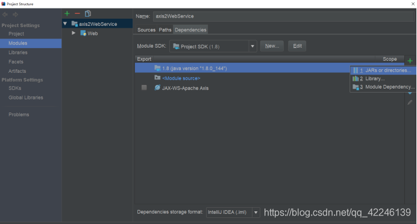
Task: Choose Library... from the popup menu
Action: [383, 79]
